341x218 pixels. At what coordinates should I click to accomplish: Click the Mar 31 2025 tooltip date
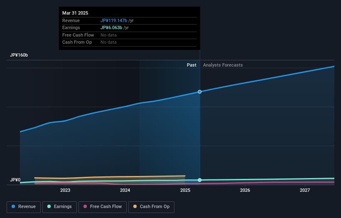tap(75, 13)
